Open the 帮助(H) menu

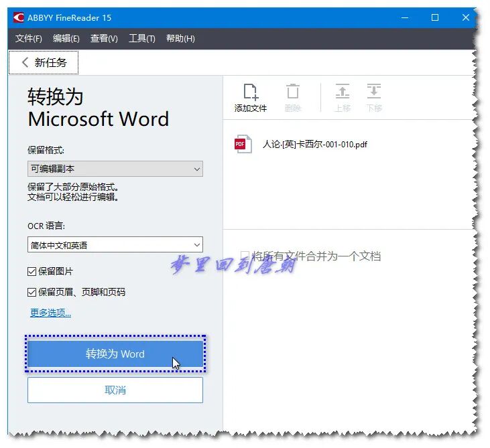pyautogui.click(x=180, y=39)
